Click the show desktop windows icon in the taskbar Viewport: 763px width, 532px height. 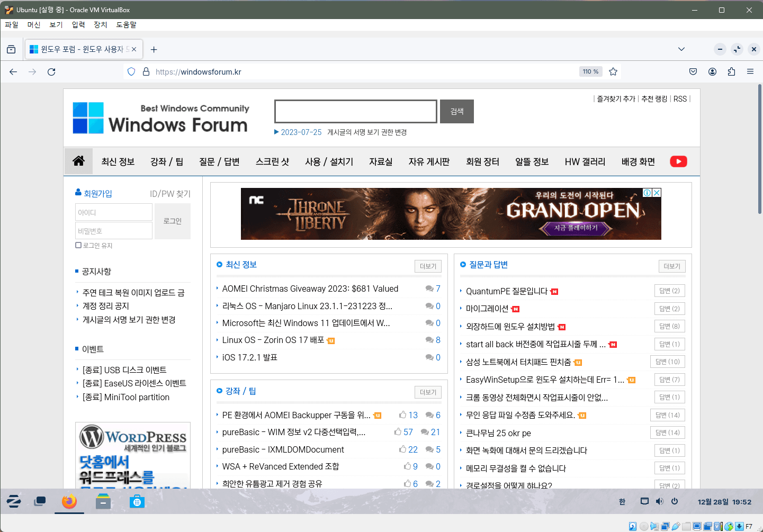pyautogui.click(x=40, y=501)
